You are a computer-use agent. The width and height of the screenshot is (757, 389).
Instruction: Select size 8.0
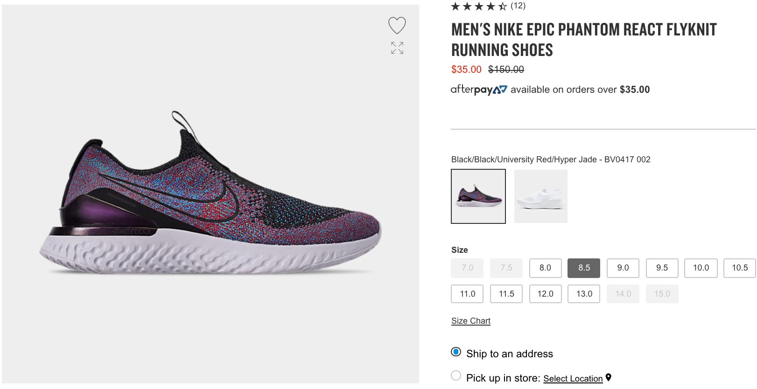(545, 268)
